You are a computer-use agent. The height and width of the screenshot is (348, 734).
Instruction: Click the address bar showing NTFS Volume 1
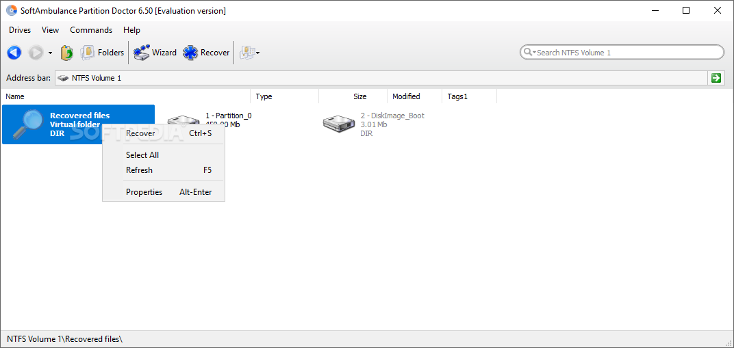tap(381, 78)
